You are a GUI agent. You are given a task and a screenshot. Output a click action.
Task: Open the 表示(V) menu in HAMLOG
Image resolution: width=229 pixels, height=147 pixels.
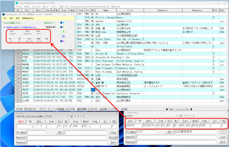click(45, 7)
